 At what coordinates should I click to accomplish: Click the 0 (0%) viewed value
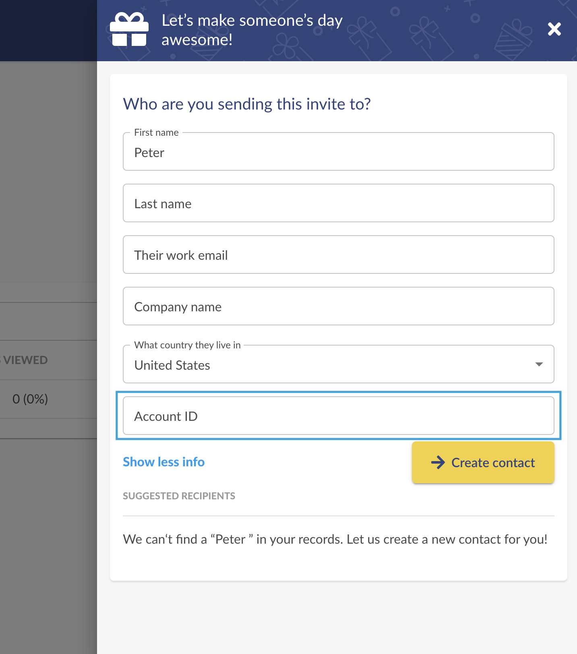click(30, 399)
